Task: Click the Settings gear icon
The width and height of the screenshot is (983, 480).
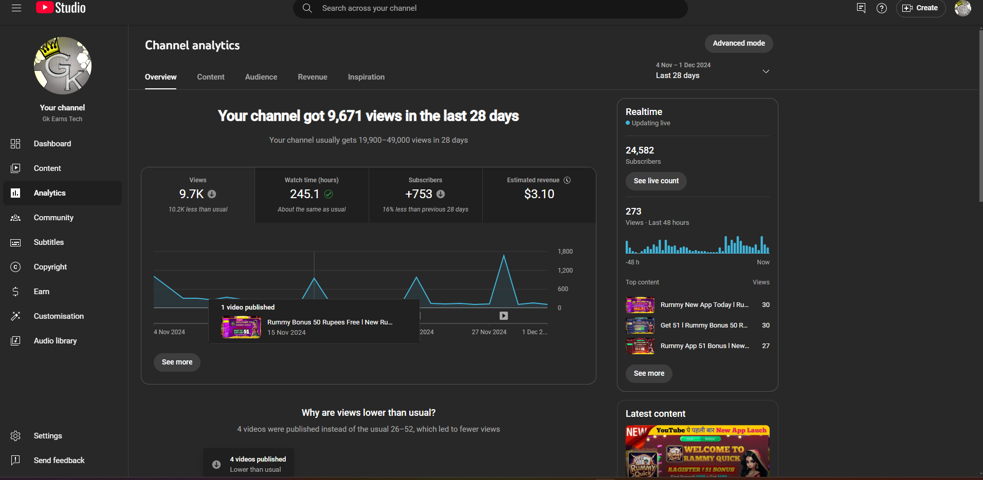Action: pyautogui.click(x=15, y=436)
